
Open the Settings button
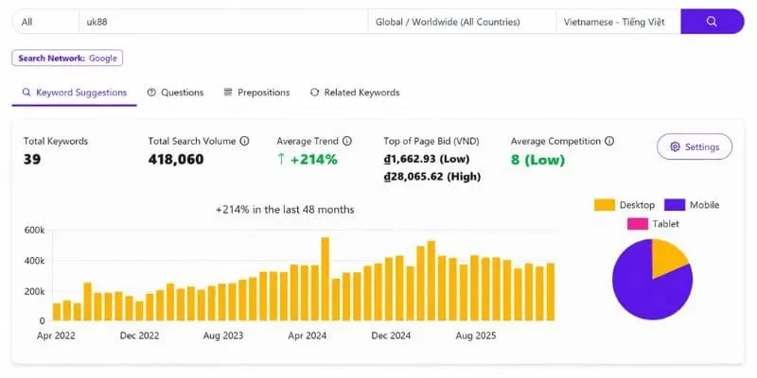695,147
